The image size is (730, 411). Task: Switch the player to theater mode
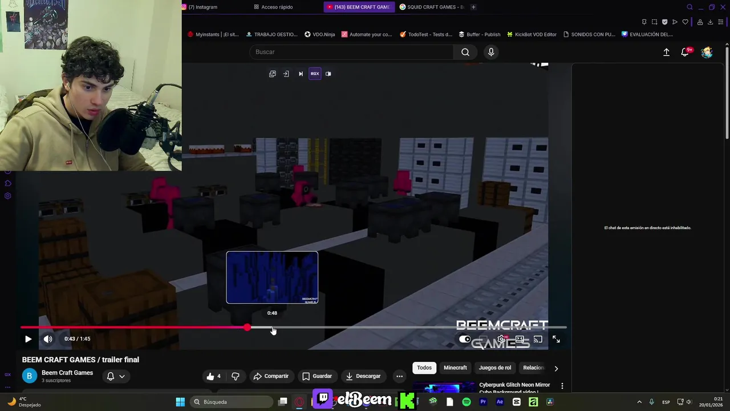coord(520,339)
